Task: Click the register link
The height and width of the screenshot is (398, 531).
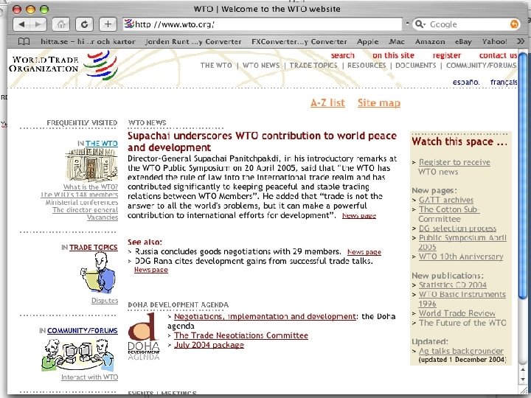Action: click(x=447, y=55)
